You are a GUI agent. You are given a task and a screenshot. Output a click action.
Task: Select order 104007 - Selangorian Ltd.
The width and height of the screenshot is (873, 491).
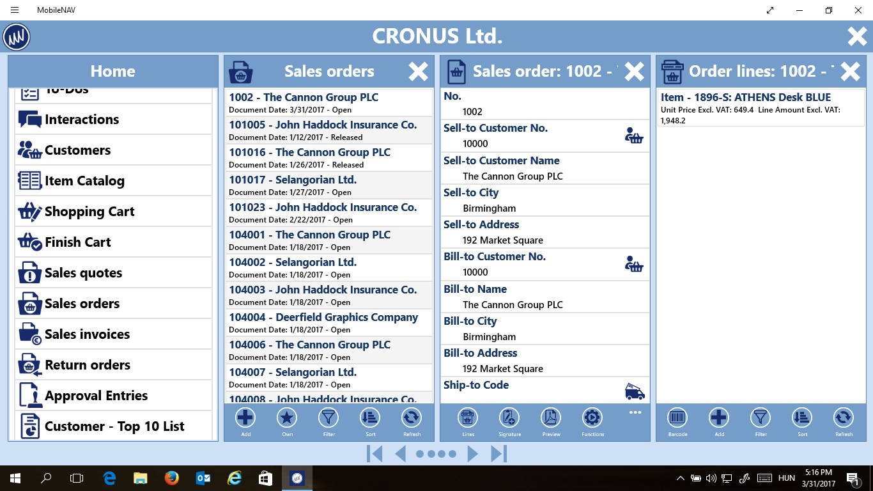pyautogui.click(x=329, y=378)
